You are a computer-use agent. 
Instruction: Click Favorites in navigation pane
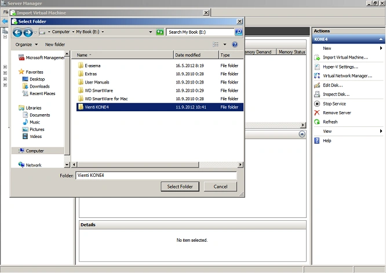pos(31,72)
